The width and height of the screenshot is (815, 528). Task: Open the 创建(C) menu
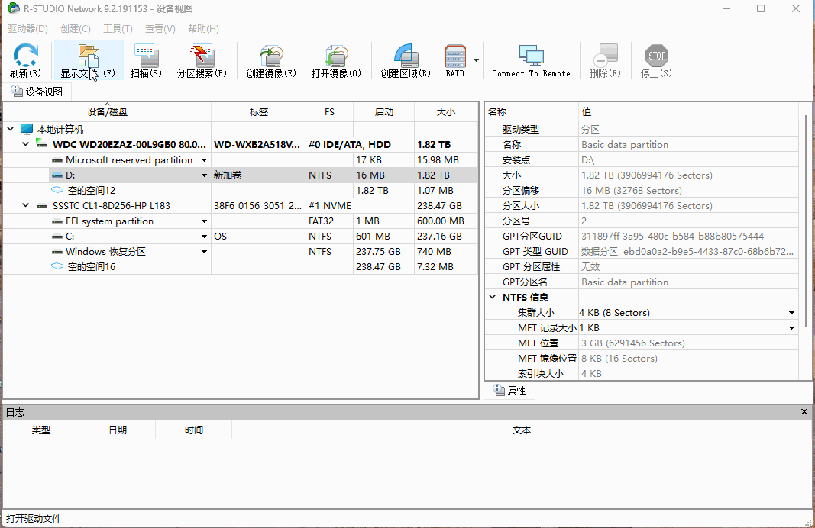[76, 28]
